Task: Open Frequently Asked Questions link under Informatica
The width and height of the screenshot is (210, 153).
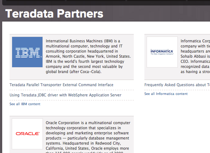Action: click(177, 85)
